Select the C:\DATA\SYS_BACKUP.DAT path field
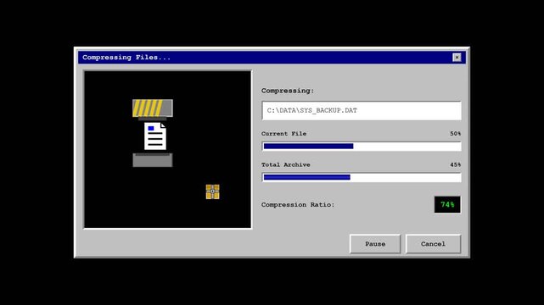544x305 pixels. (362, 110)
